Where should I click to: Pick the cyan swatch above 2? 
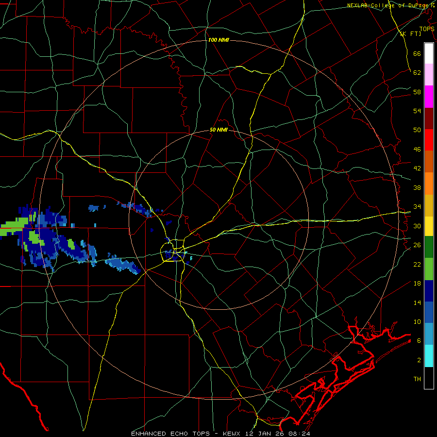[429, 356]
